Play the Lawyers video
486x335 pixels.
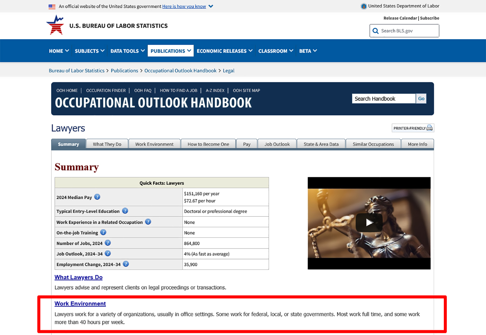pos(369,223)
